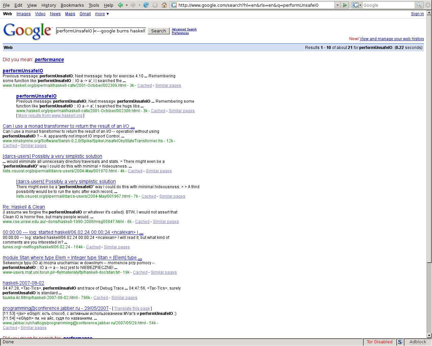Click the throbber activity icon at top right
432x346 pixels.
click(x=428, y=5)
